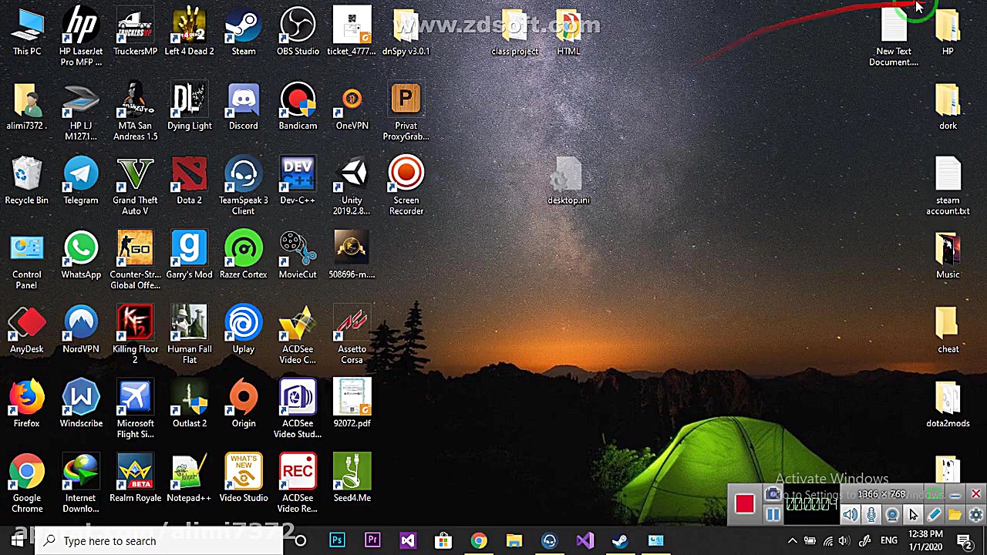The width and height of the screenshot is (987, 555).
Task: Click the taskbar search box
Action: tap(160, 541)
